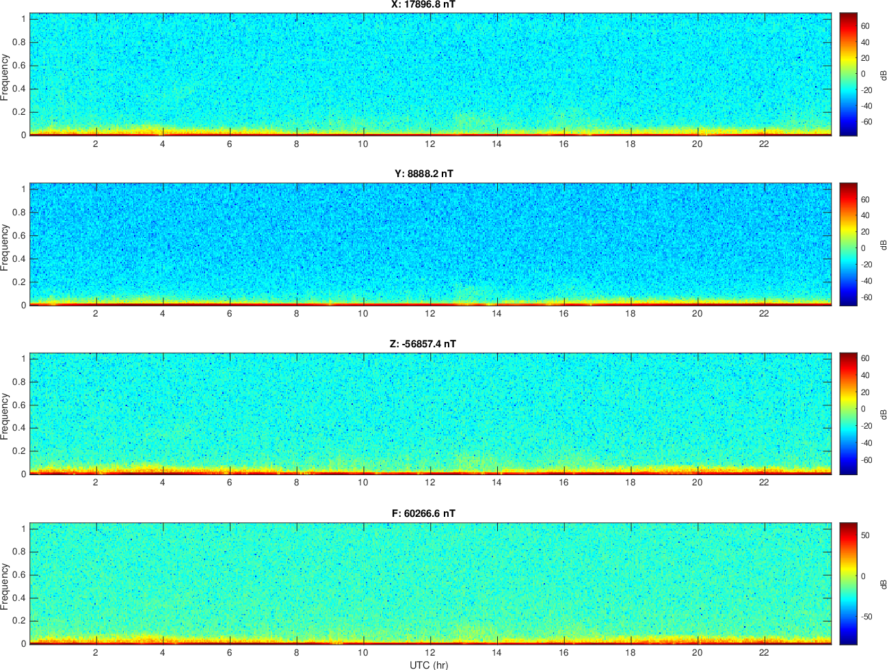Click the 6 hour tick under Y spectrogram
Image resolution: width=887 pixels, height=670 pixels.
[x=229, y=314]
